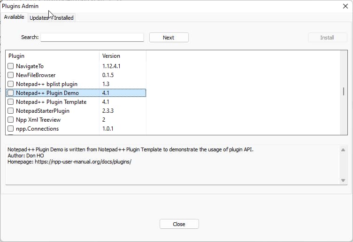Open the Installed tab
Screen dimensions: 353x242
[64, 18]
